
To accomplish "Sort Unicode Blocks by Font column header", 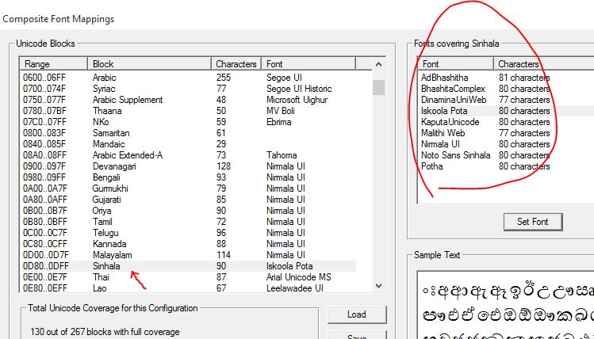I will point(308,64).
